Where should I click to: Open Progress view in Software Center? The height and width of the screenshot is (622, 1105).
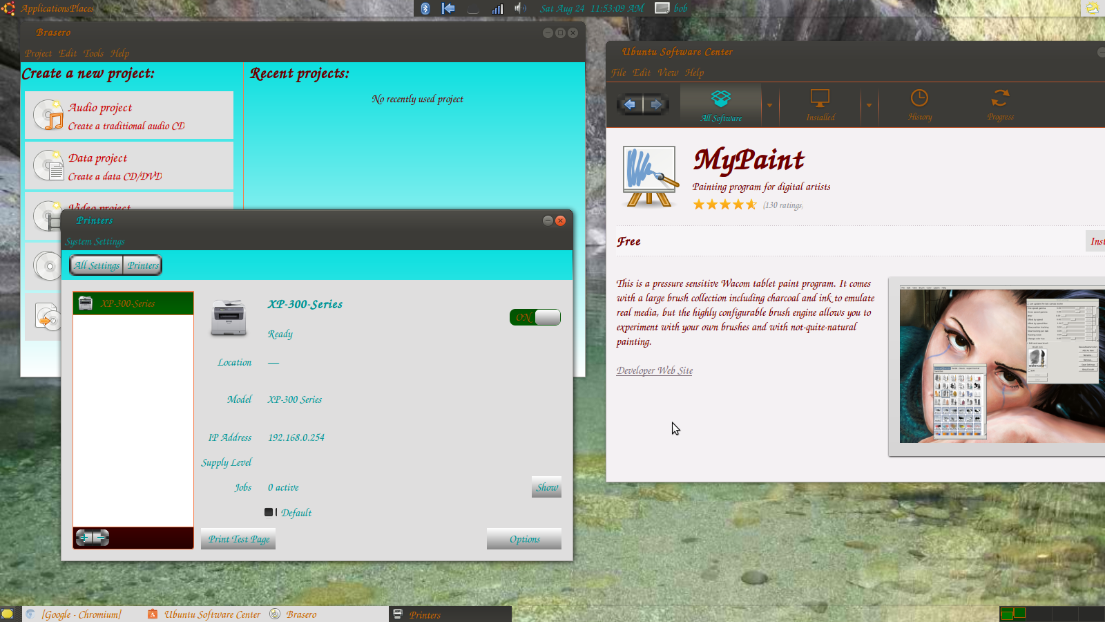tap(1000, 105)
